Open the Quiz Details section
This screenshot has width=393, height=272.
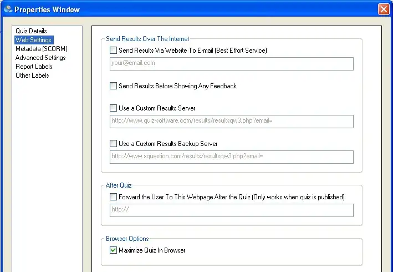pos(31,31)
